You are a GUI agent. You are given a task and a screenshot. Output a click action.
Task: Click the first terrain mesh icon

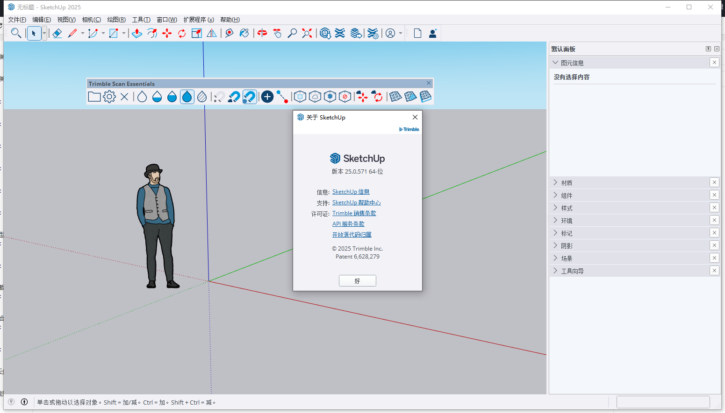[x=395, y=97]
